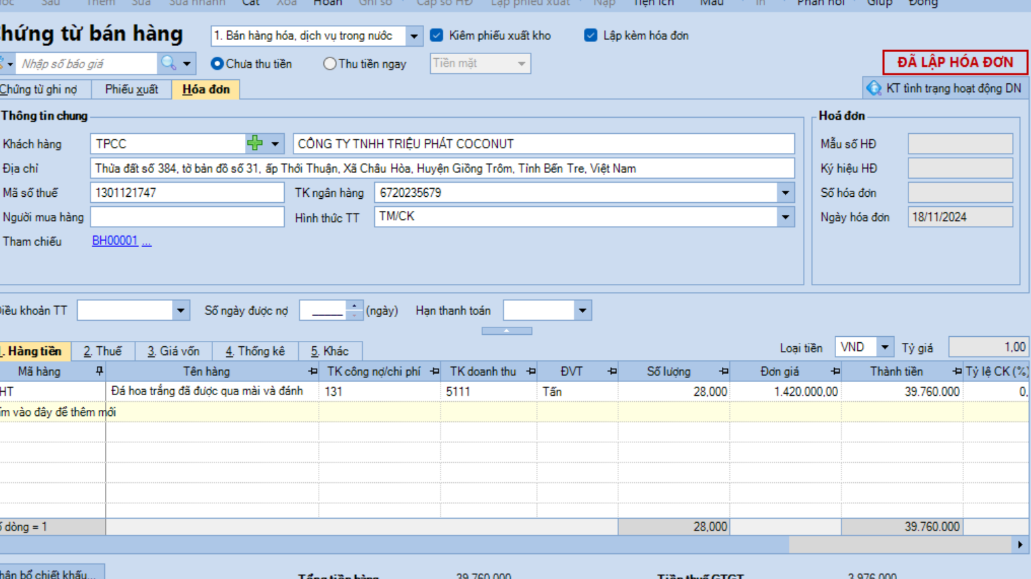Click the ĐÃ LẬP HÓA ĐƠN button
Screen dimensions: 1031x579
point(955,62)
